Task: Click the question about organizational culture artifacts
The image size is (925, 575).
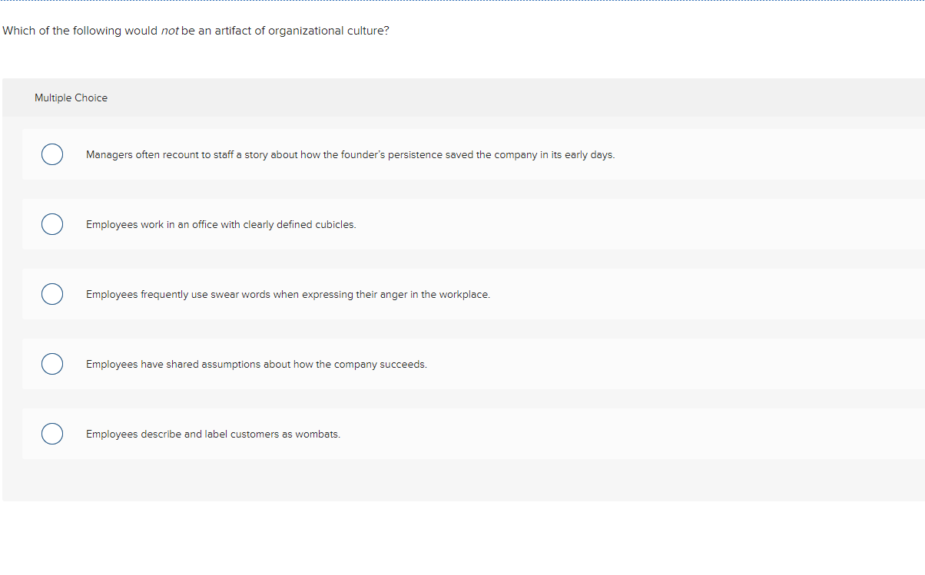Action: coord(195,31)
